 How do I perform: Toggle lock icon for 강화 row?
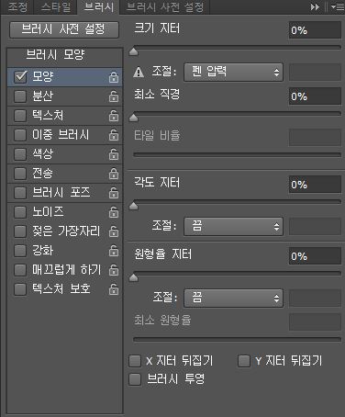tap(114, 251)
